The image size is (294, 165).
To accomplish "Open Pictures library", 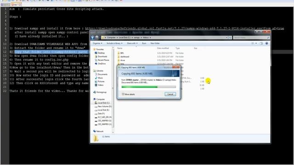I will [100, 82].
